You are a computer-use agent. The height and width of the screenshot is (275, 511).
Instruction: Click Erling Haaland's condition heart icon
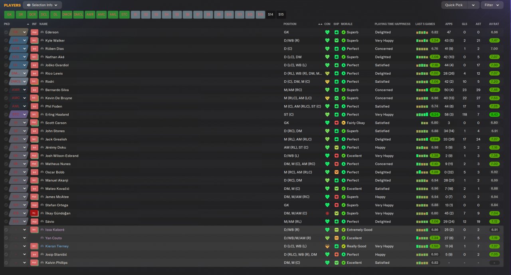pos(327,114)
